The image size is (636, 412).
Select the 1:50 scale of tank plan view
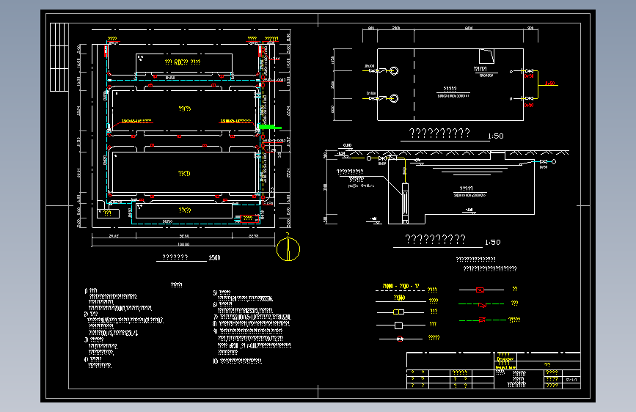coord(496,136)
